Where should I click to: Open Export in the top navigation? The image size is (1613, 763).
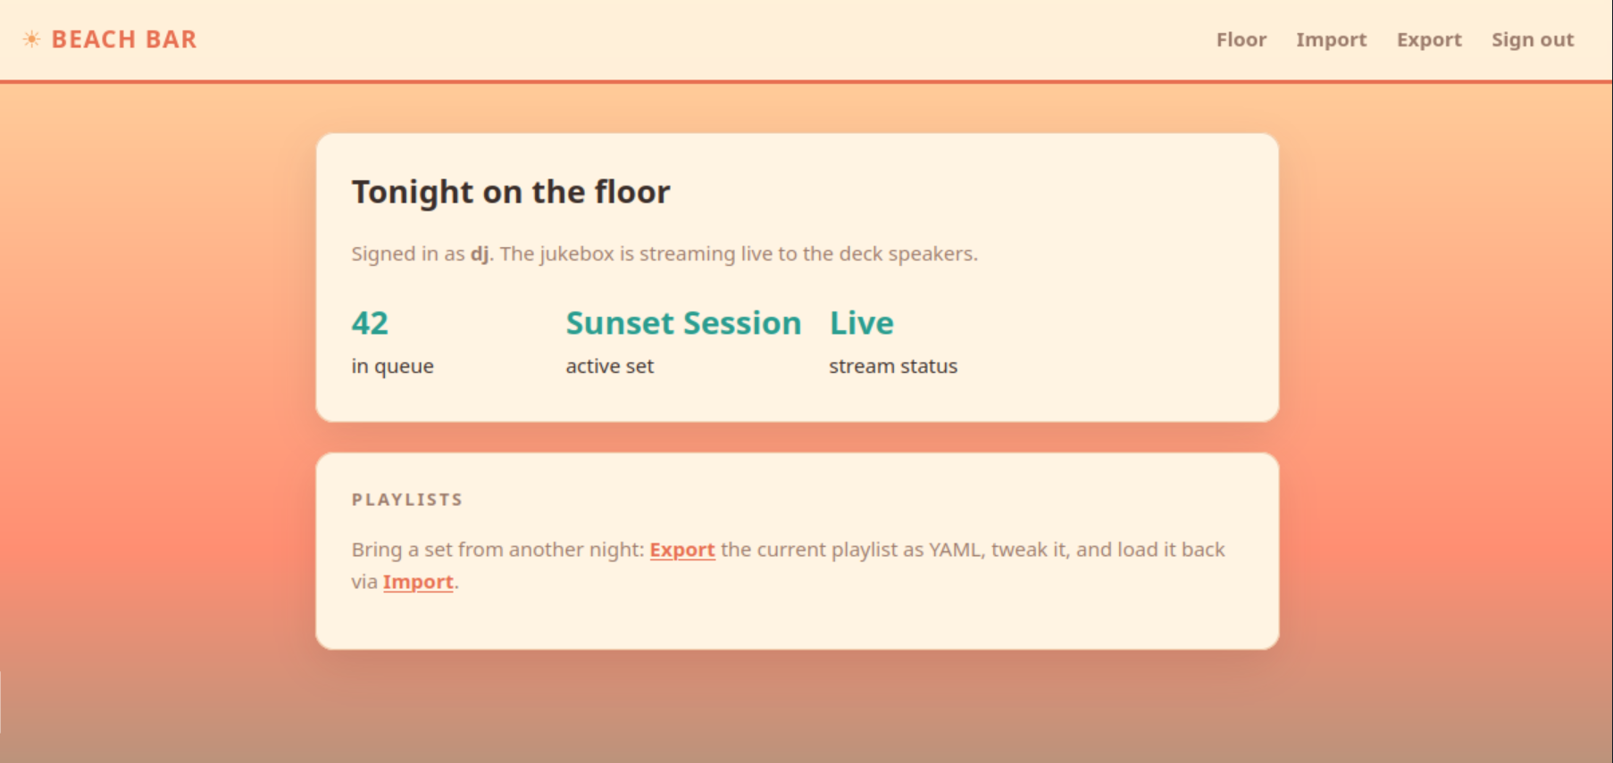(1429, 40)
